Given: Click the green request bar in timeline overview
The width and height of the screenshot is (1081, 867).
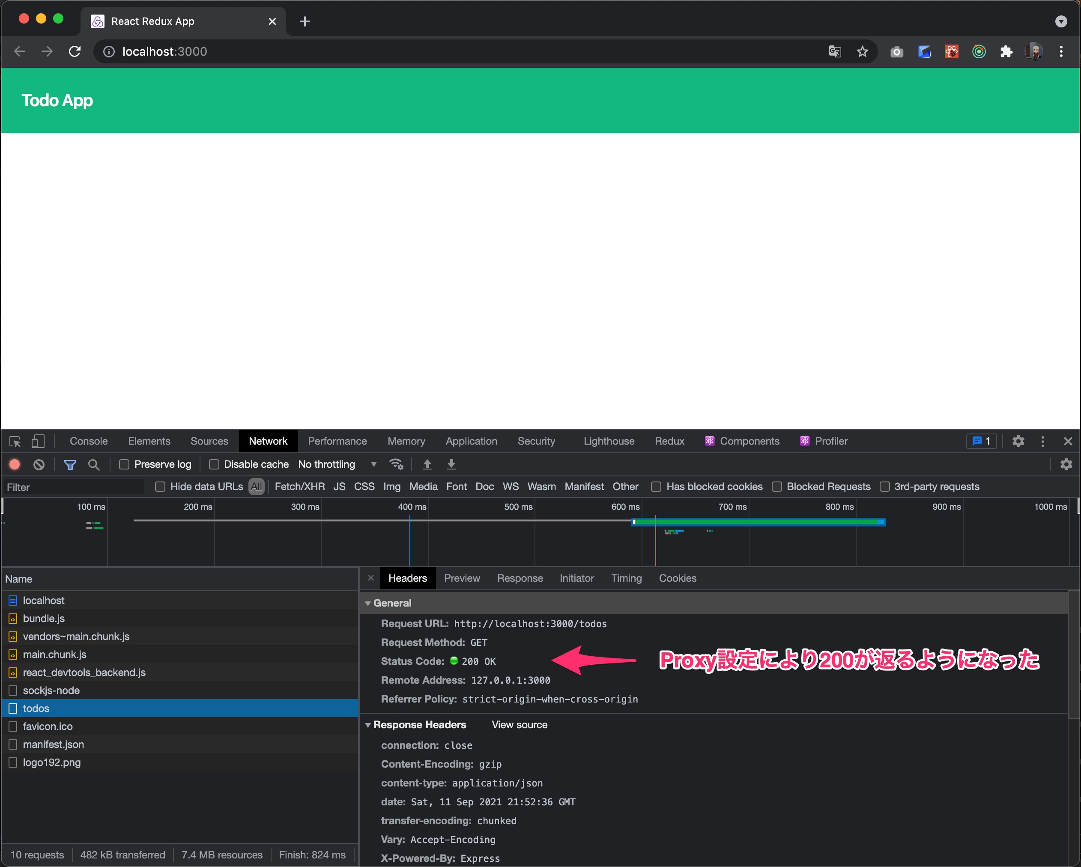Looking at the screenshot, I should 758,523.
